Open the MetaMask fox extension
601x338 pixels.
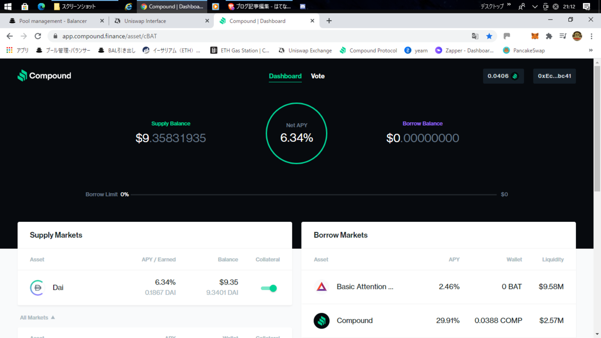pos(535,36)
